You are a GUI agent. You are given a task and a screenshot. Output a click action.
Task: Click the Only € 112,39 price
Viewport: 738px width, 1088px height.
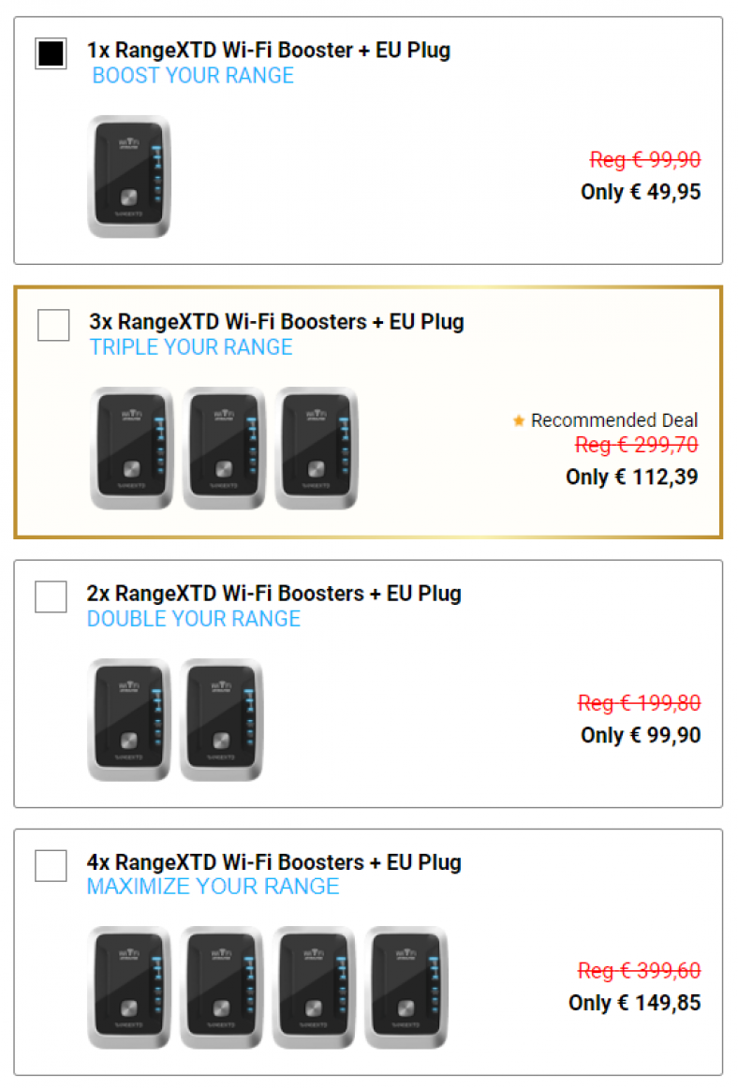[631, 477]
